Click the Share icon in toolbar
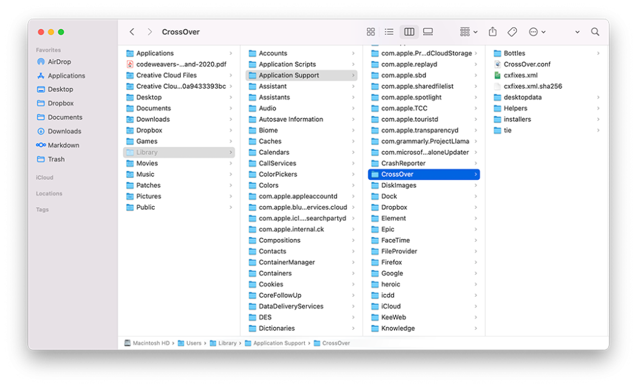This screenshot has height=387, width=637. click(x=493, y=32)
